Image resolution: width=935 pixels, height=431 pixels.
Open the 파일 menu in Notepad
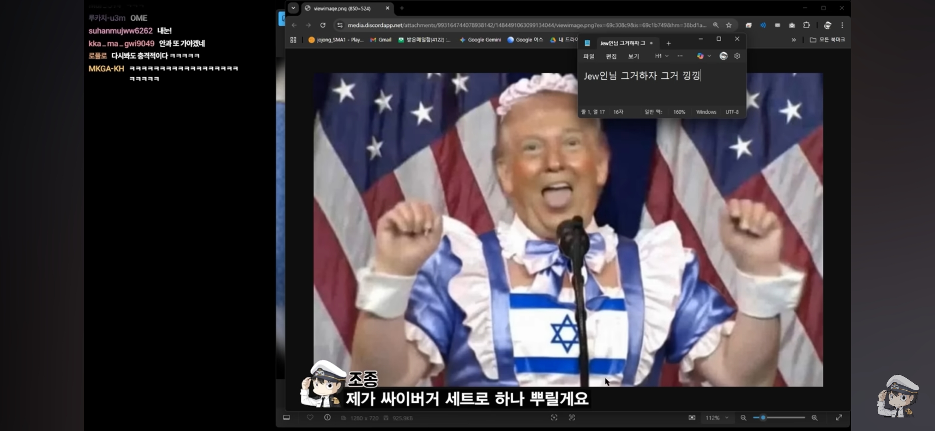pos(589,56)
